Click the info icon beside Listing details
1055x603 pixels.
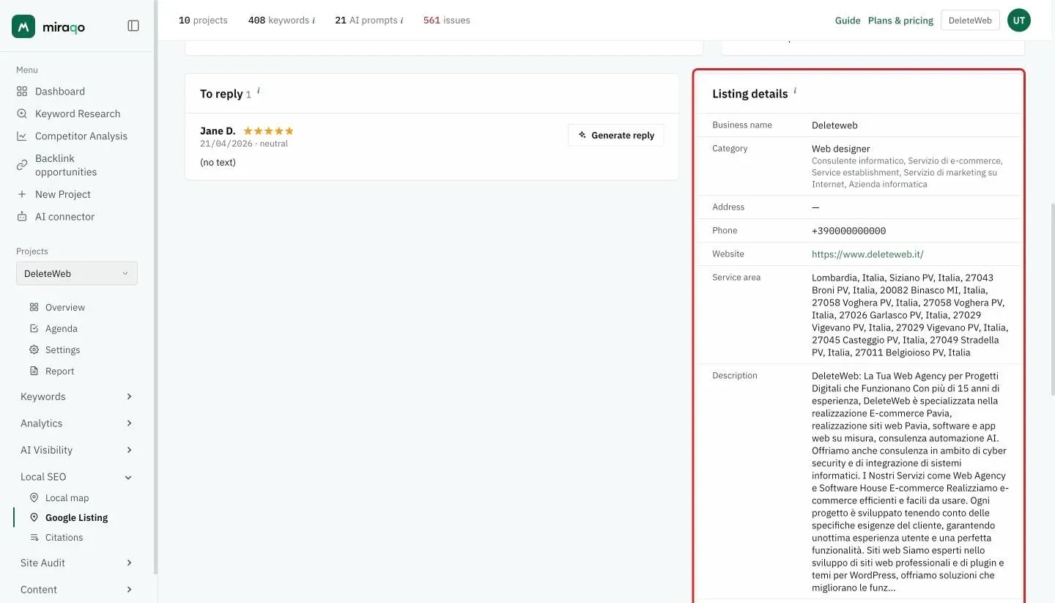coord(795,91)
